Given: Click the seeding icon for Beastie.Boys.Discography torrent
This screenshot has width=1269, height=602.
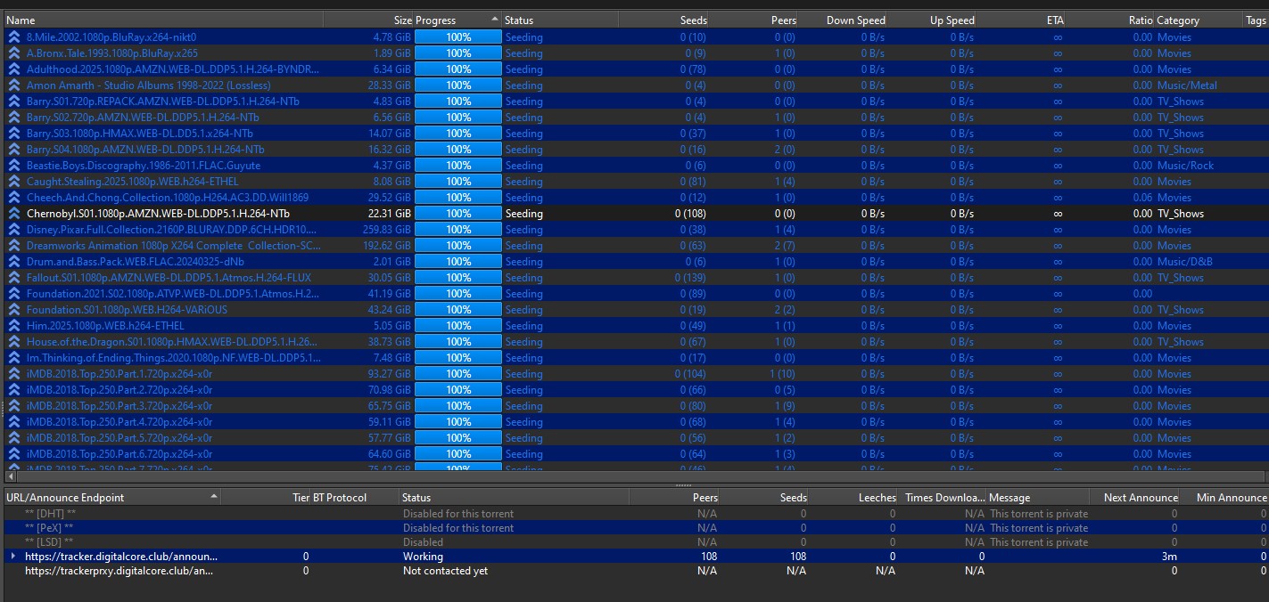Looking at the screenshot, I should point(13,166).
